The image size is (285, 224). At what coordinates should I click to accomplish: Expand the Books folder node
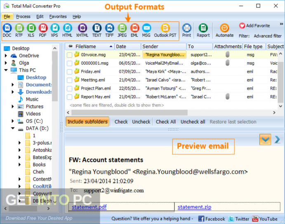[x=20, y=165]
